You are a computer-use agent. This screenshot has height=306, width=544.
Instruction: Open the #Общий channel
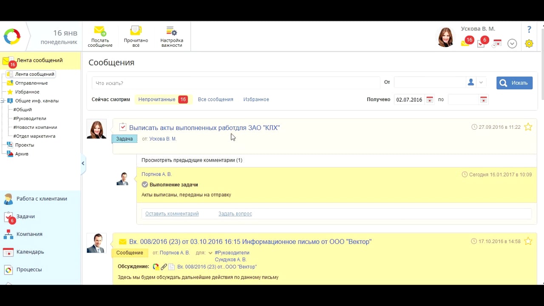click(23, 110)
